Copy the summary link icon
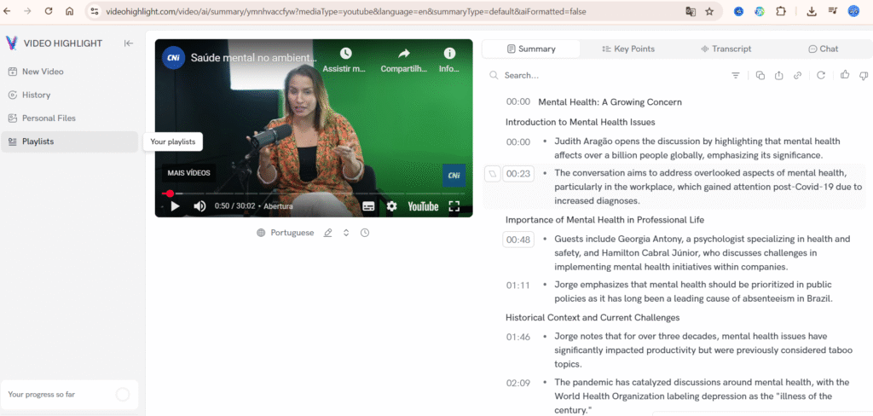 click(x=798, y=76)
